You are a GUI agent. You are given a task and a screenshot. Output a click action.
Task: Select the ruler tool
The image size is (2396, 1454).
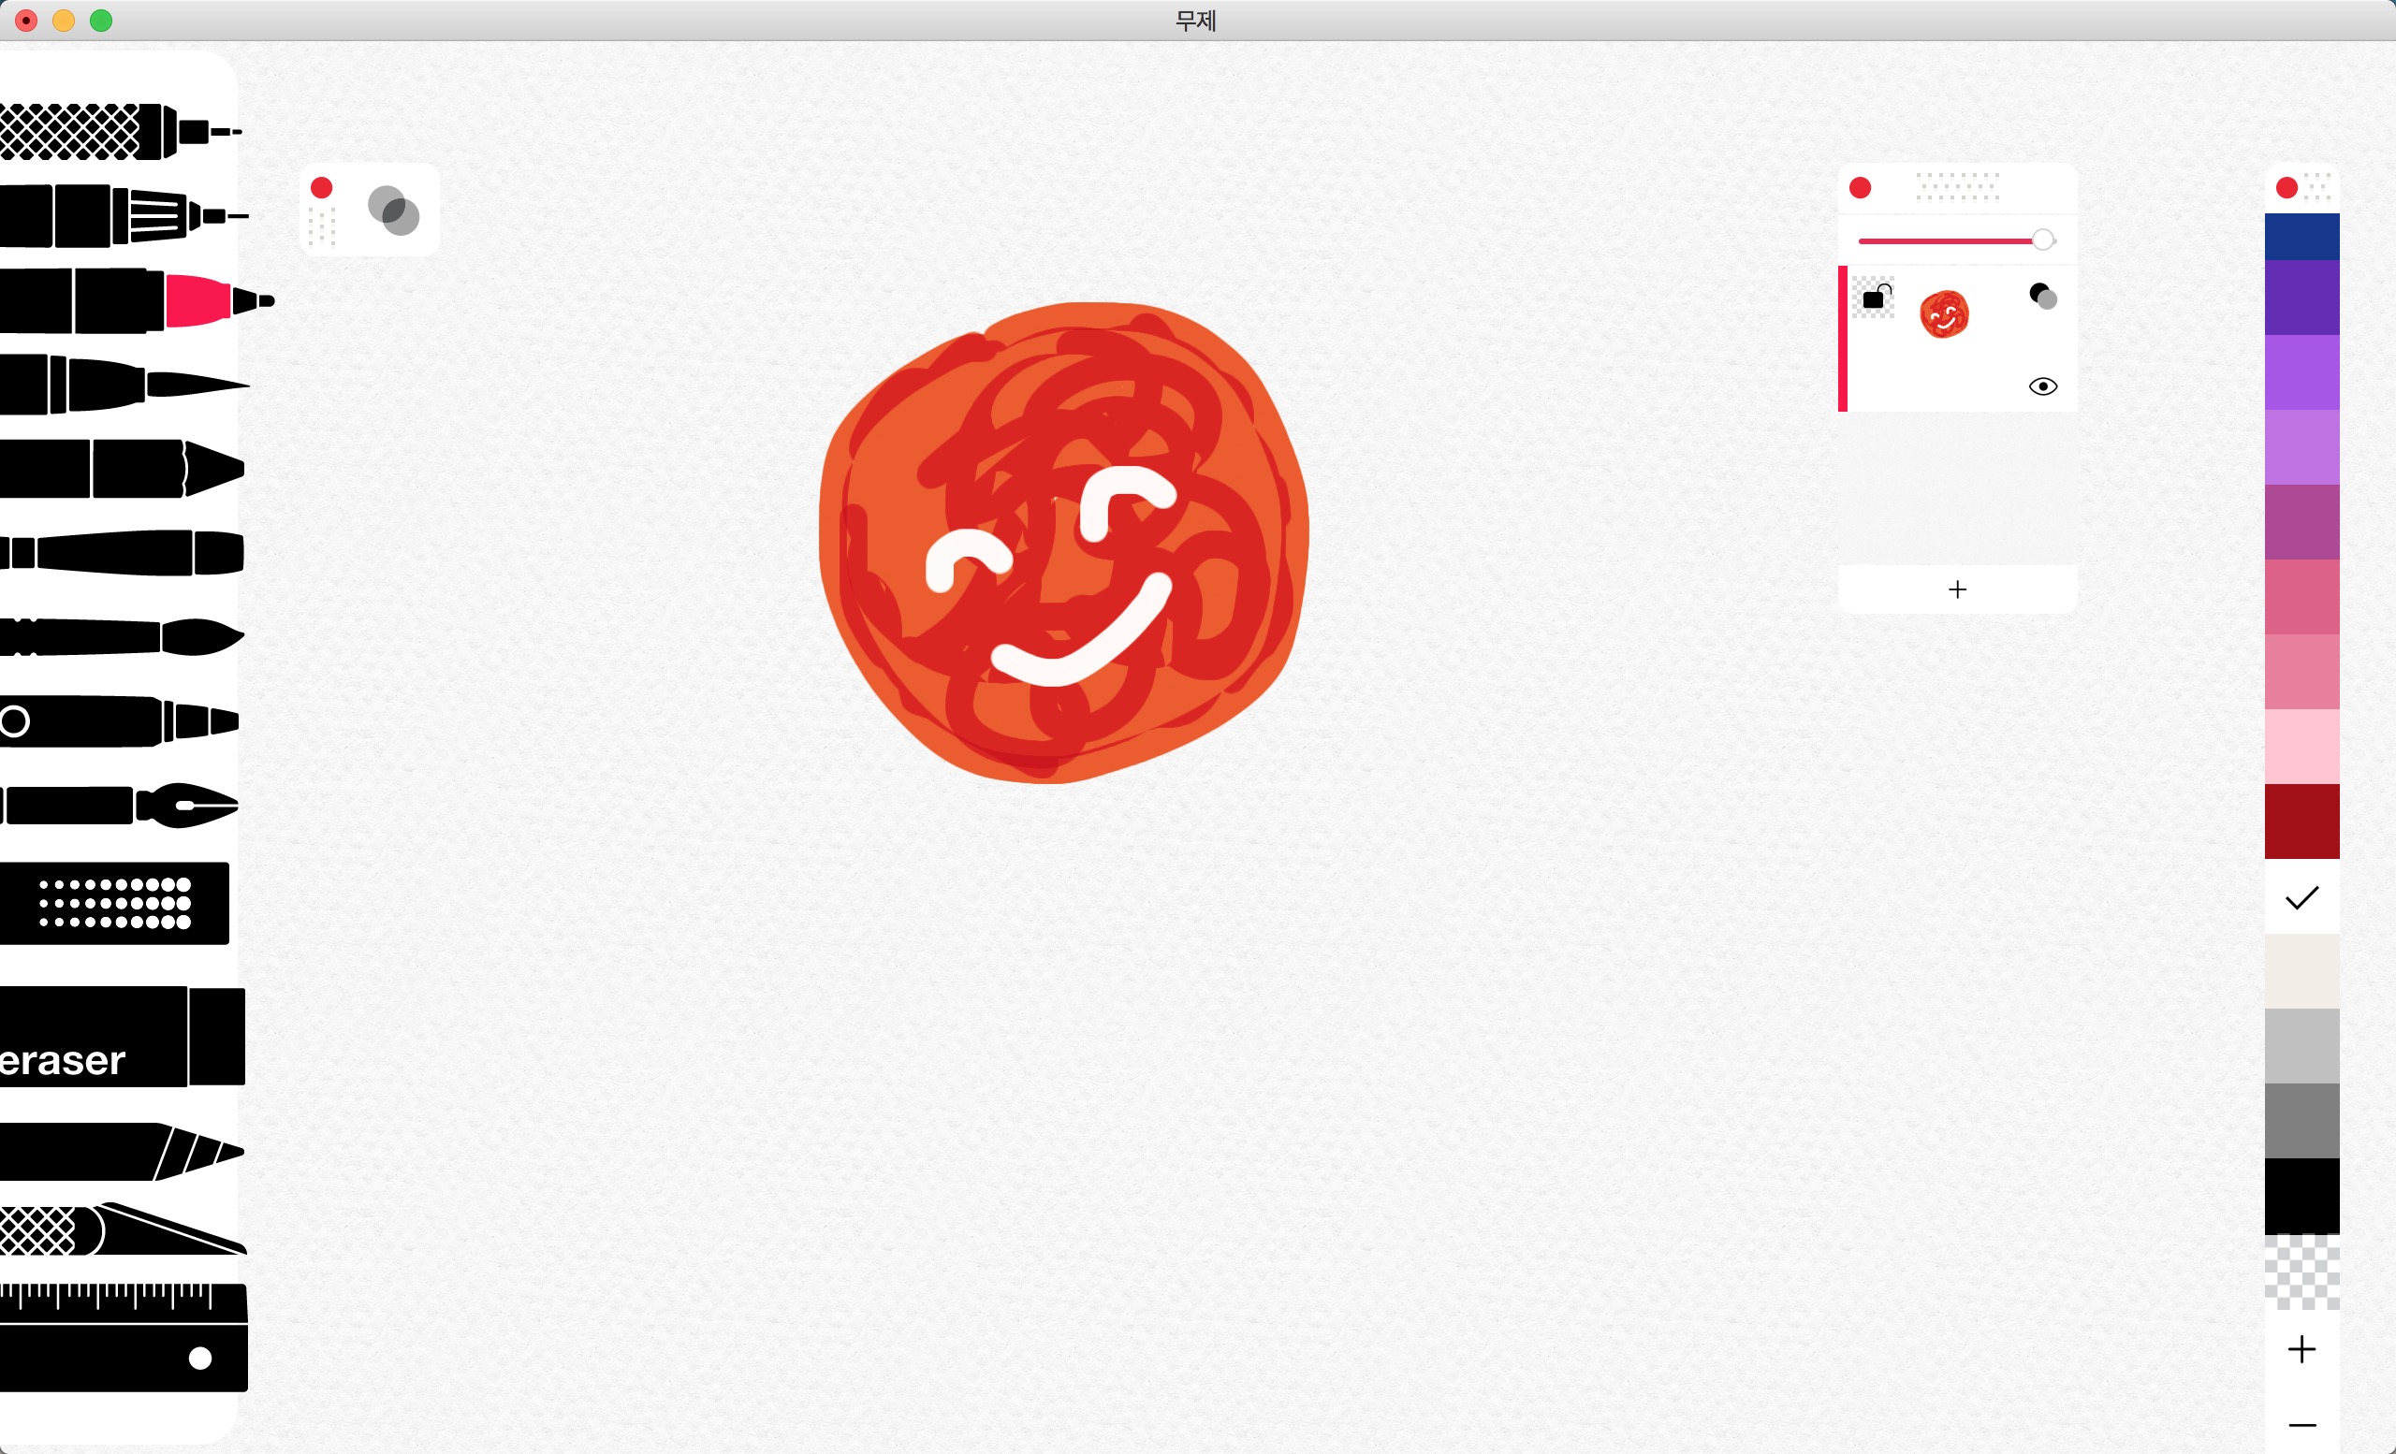click(x=122, y=1337)
